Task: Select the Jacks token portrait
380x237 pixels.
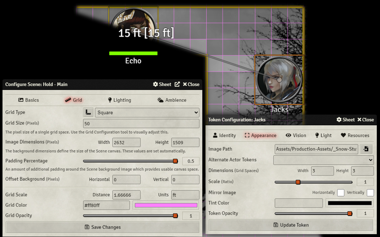Action: [279, 80]
